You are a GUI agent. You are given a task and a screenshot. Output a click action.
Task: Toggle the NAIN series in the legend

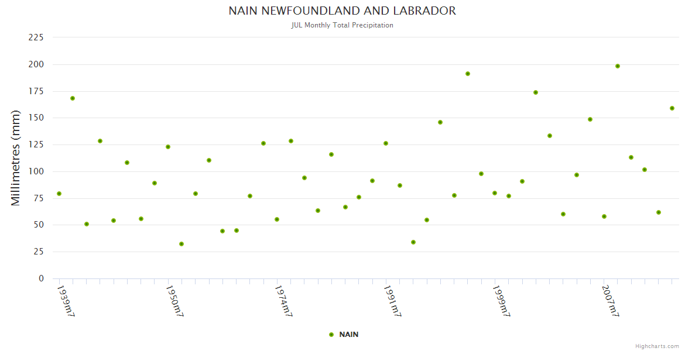(348, 335)
